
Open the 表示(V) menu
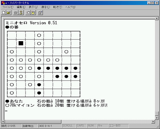[33, 7]
